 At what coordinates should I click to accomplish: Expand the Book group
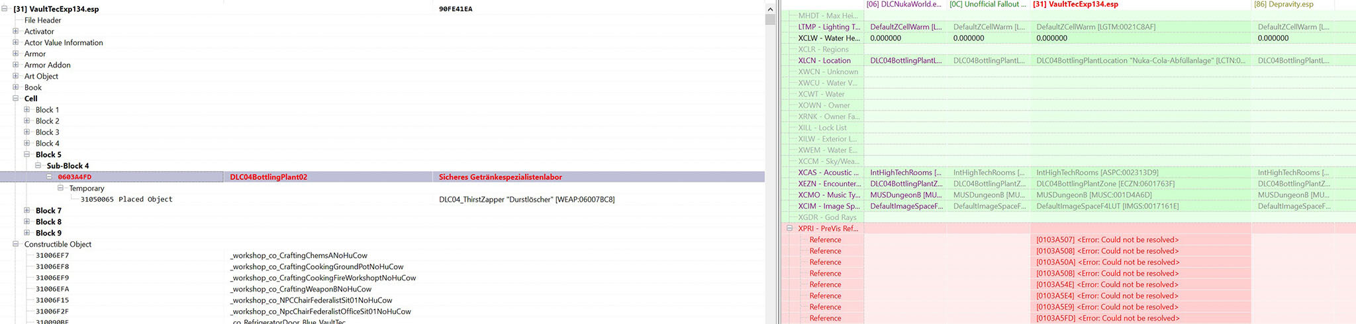[x=16, y=87]
